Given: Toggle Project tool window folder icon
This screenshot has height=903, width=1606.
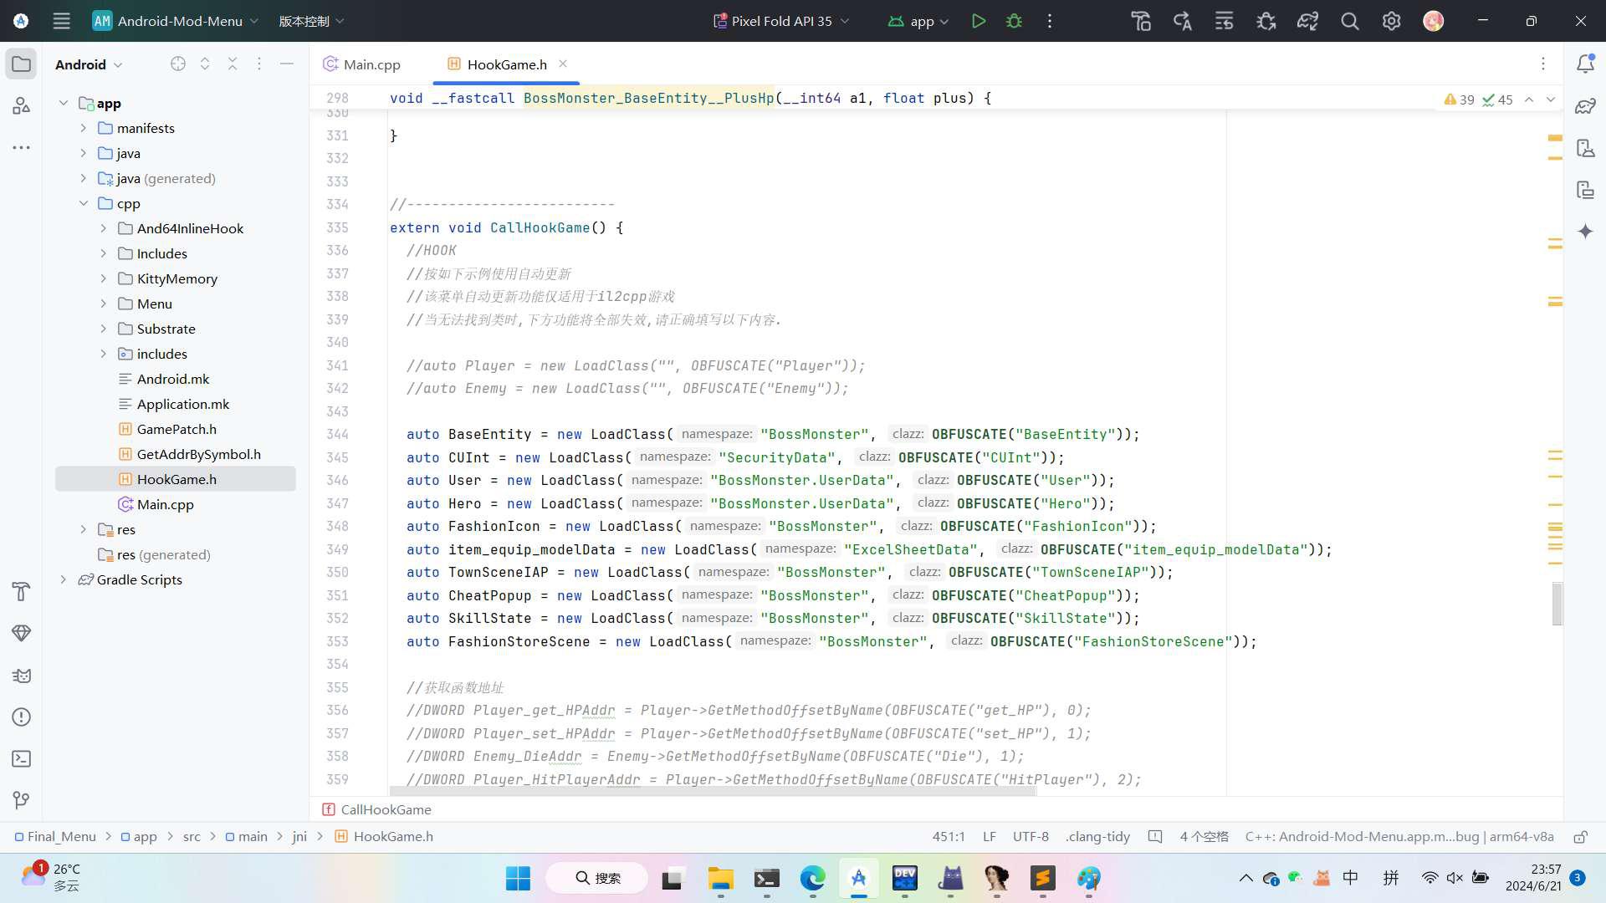Looking at the screenshot, I should coord(22,64).
